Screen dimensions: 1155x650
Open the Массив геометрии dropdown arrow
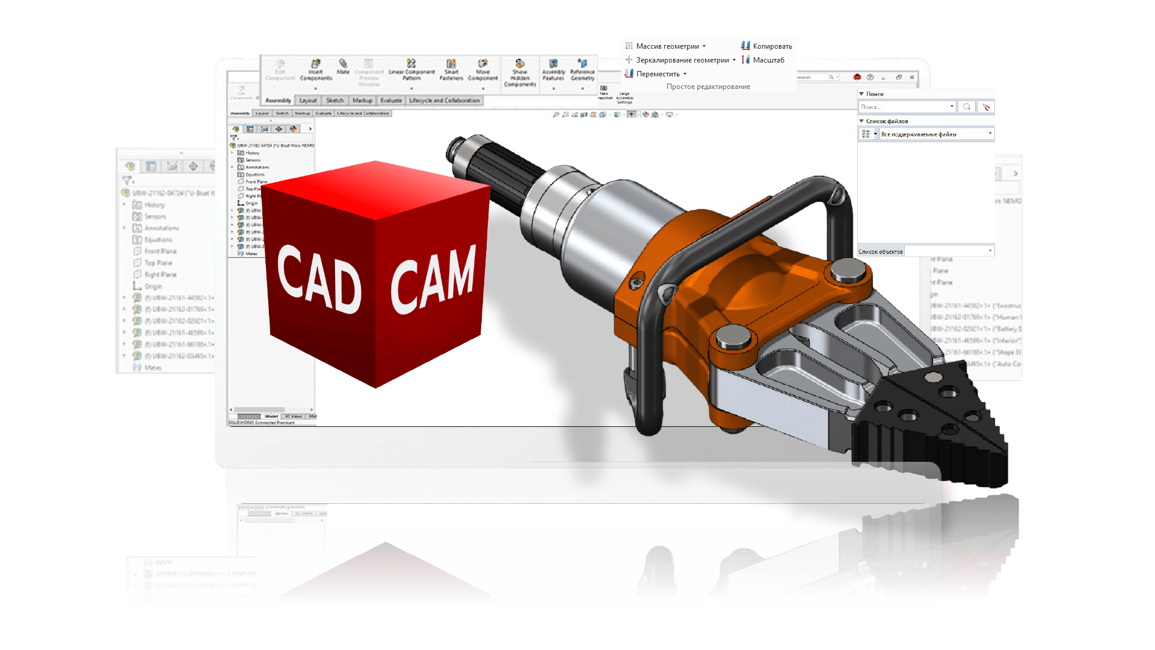point(704,46)
